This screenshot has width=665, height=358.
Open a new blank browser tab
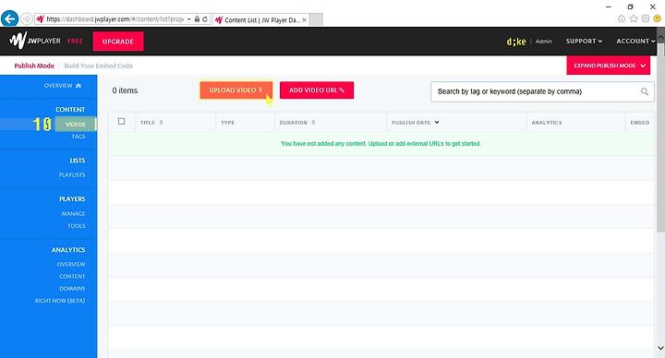coord(316,19)
